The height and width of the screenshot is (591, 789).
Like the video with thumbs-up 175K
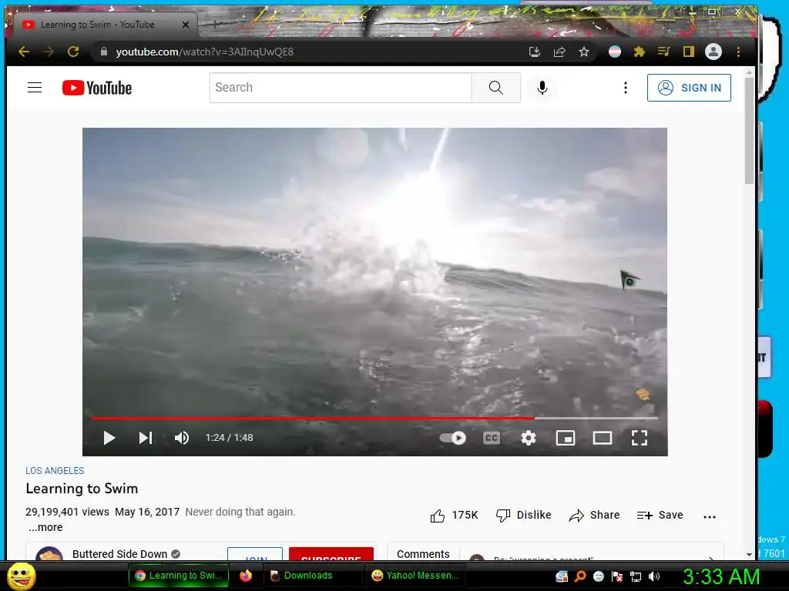(x=454, y=515)
